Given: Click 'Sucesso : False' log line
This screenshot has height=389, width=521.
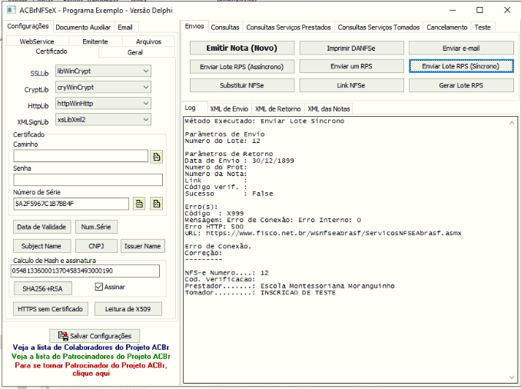Looking at the screenshot, I should click(x=229, y=194).
